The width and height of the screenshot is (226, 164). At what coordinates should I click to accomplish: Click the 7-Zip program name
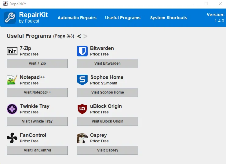[26, 48]
